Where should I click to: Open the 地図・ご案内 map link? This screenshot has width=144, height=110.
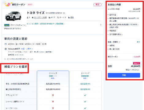pos(27,49)
